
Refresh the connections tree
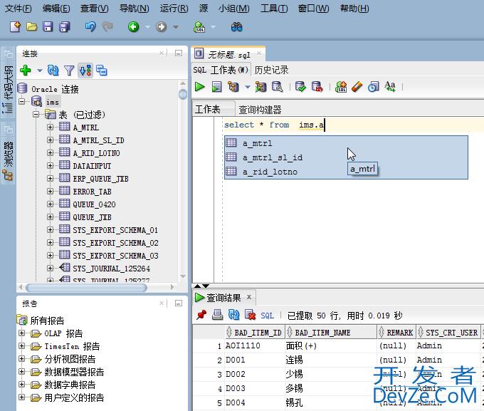point(53,71)
